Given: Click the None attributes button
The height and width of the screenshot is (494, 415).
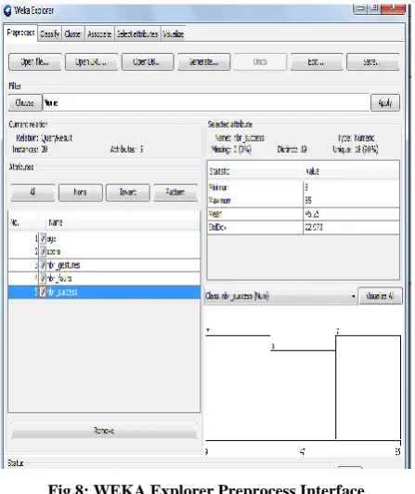Looking at the screenshot, I should (x=81, y=193).
